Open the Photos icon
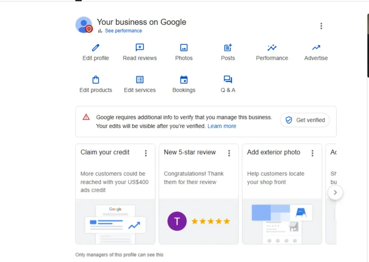 (x=184, y=48)
